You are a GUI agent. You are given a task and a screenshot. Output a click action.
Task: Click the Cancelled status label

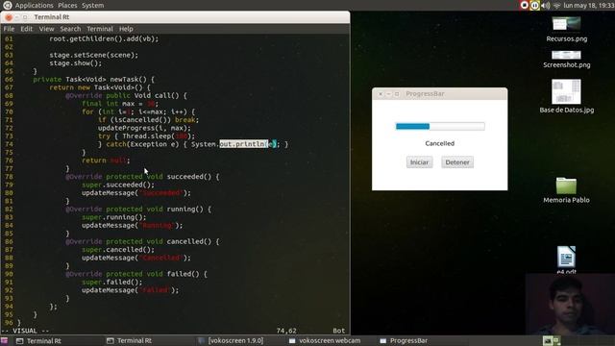pyautogui.click(x=440, y=143)
